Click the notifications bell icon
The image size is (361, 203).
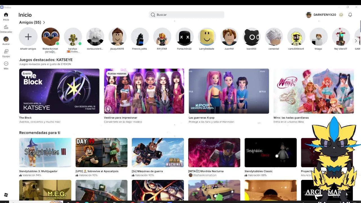click(x=350, y=15)
